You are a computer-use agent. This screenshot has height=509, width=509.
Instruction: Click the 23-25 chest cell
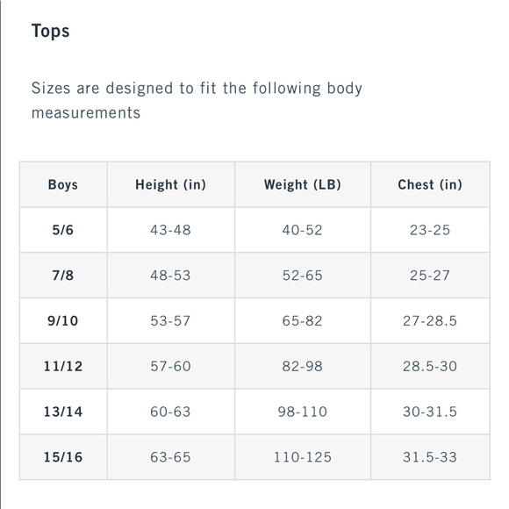point(430,230)
